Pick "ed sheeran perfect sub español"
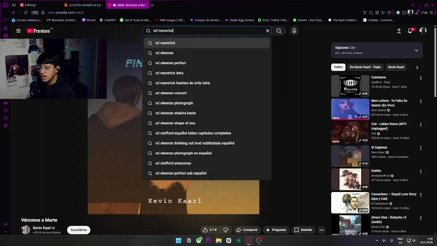Viewport: 437px width, 246px height. pos(207,173)
